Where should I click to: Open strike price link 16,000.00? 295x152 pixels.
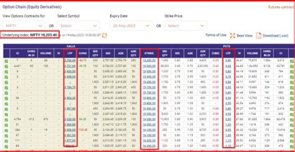click(x=149, y=119)
